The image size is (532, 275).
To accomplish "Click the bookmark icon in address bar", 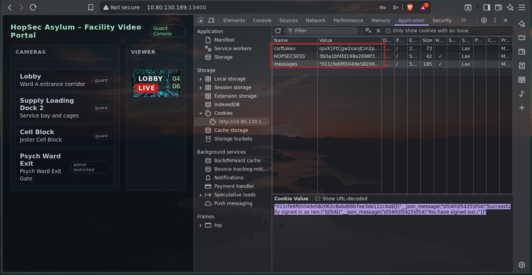I will point(91,7).
